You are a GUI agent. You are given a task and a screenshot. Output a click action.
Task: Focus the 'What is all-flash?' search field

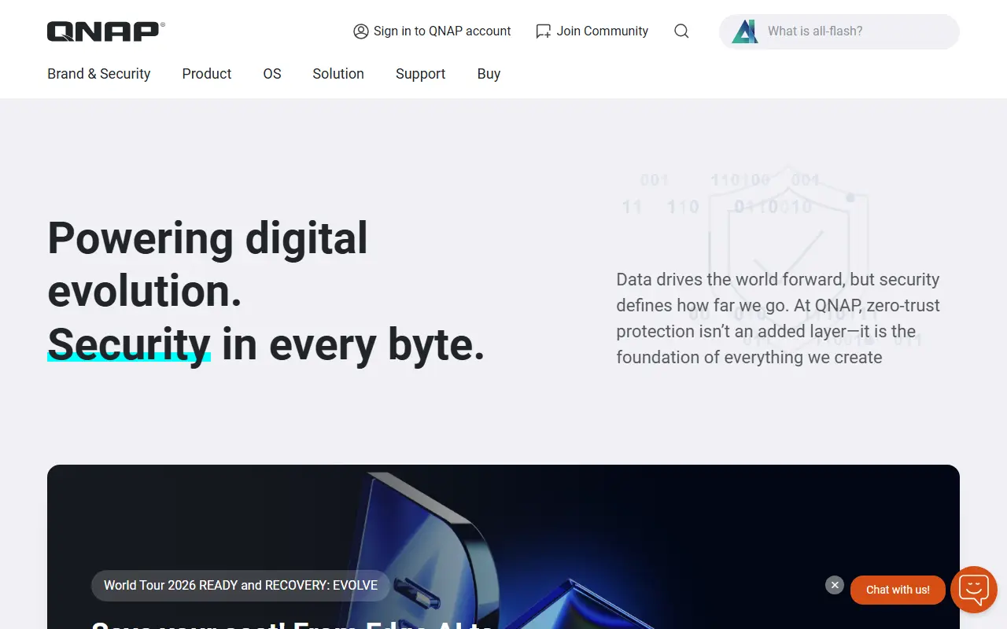839,31
